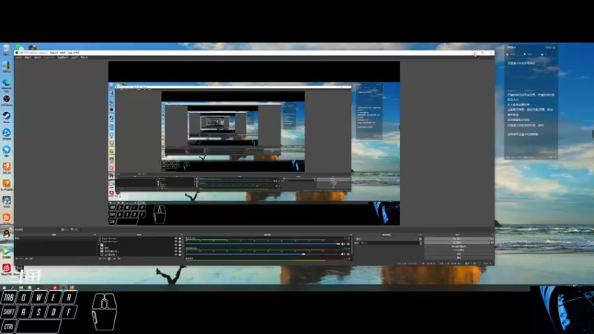The width and height of the screenshot is (594, 334).
Task: Toggle visibility of the group folder source
Action: (x=176, y=245)
